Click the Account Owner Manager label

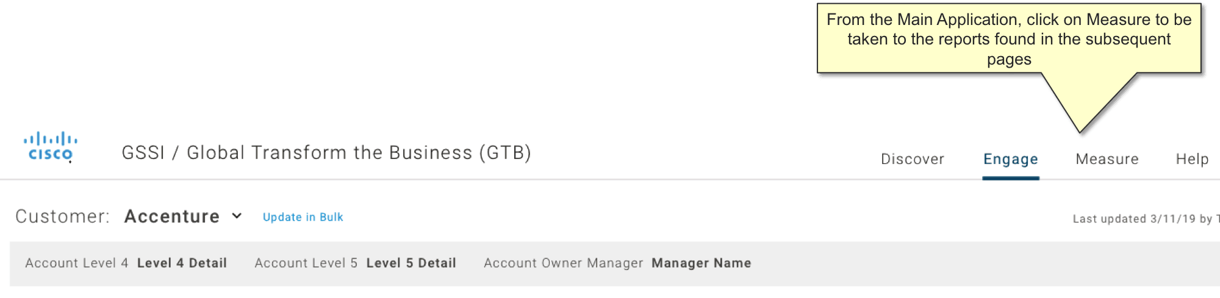click(564, 263)
